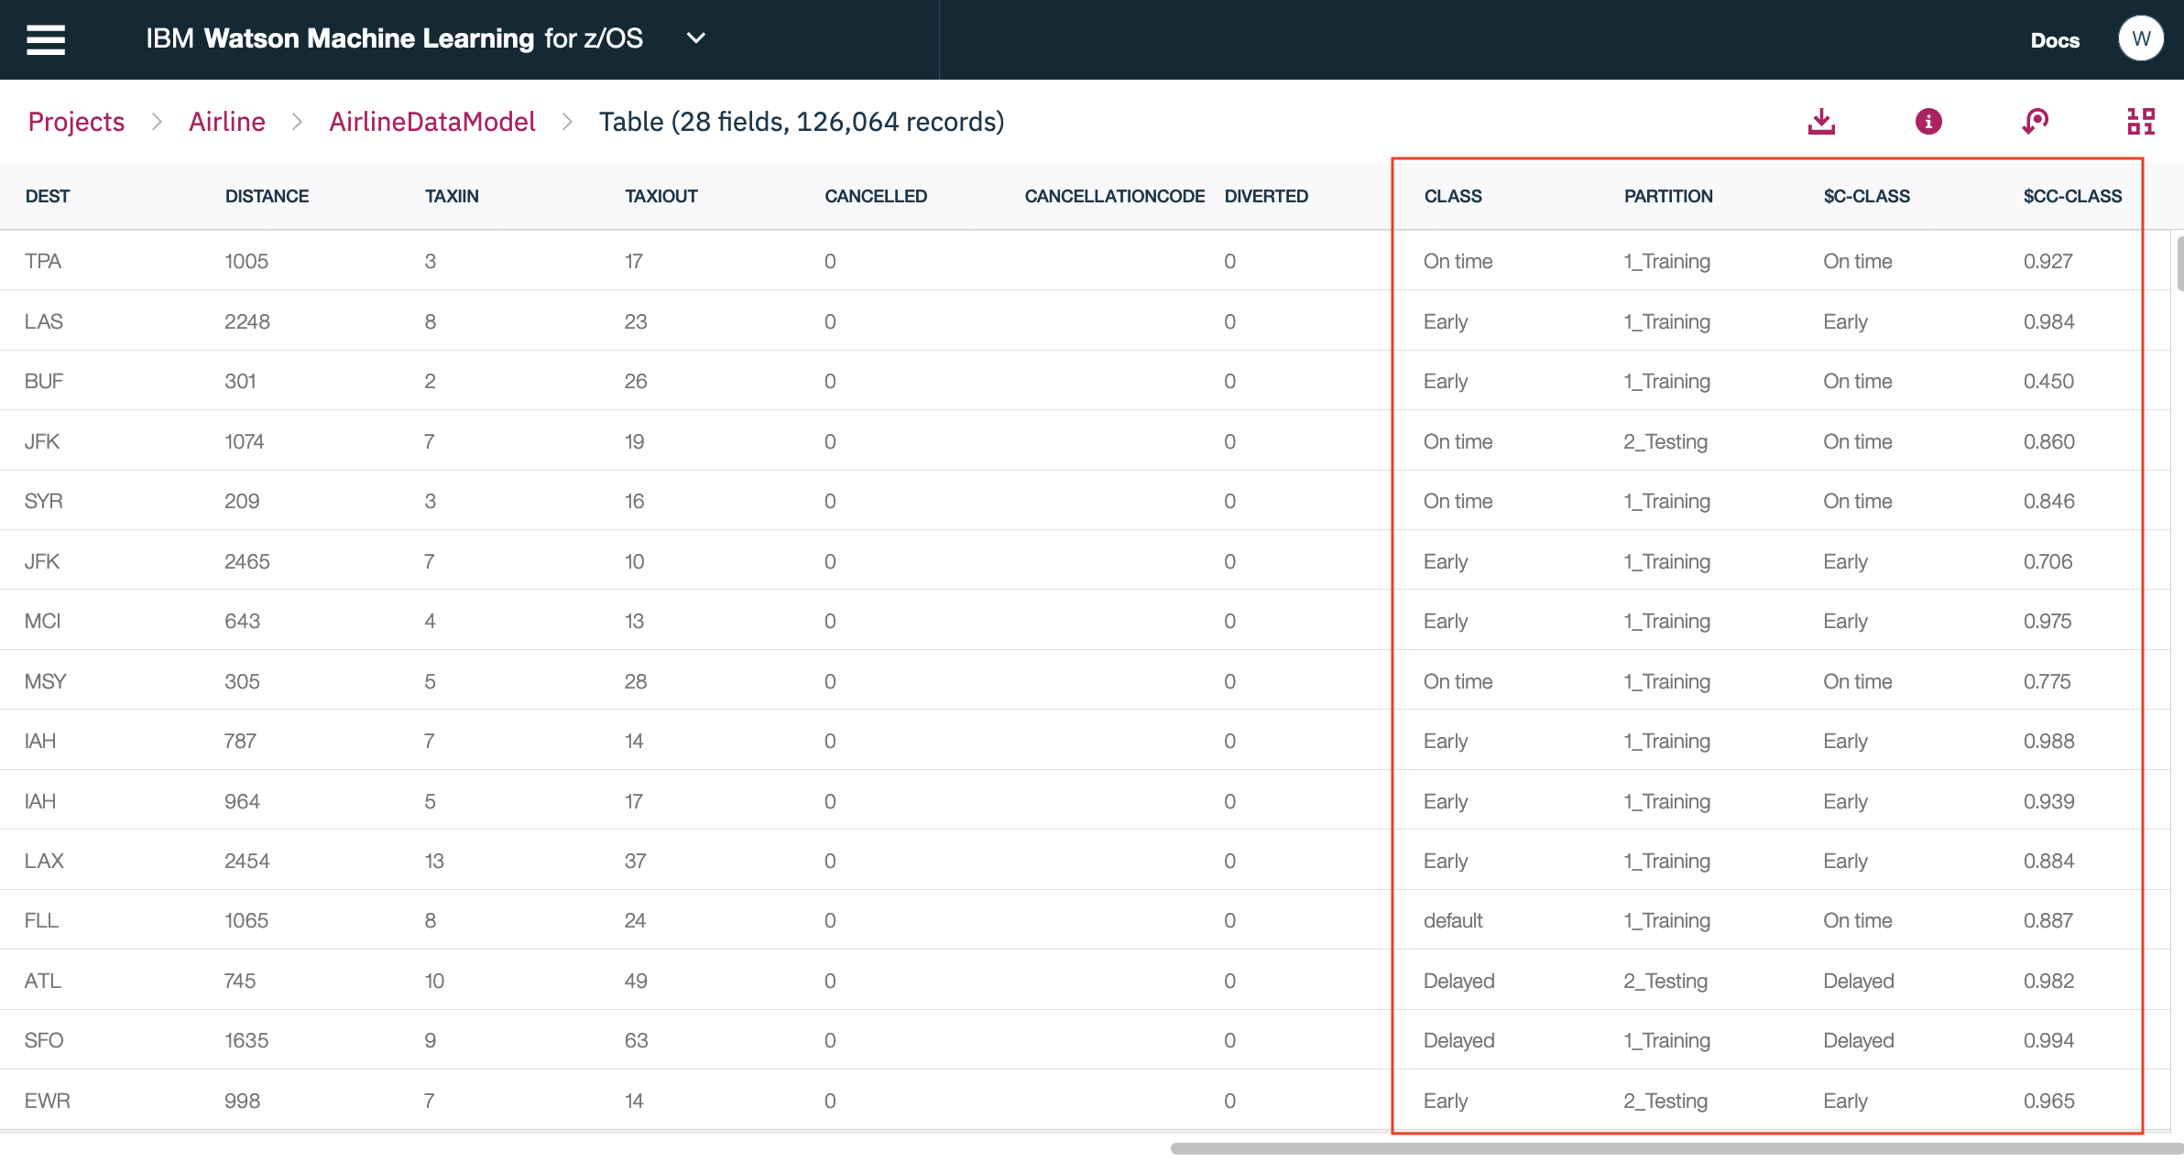Open the user profile avatar W
Image resolution: width=2184 pixels, height=1172 pixels.
click(2141, 38)
